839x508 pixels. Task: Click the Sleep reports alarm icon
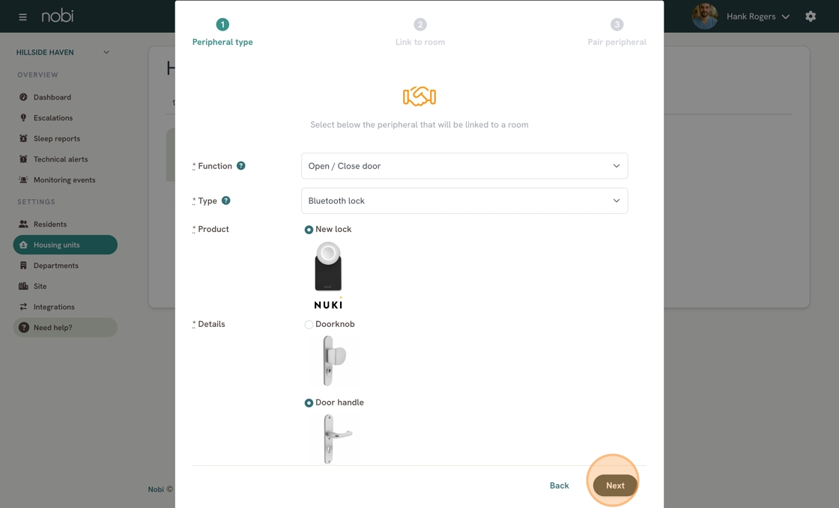[23, 138]
